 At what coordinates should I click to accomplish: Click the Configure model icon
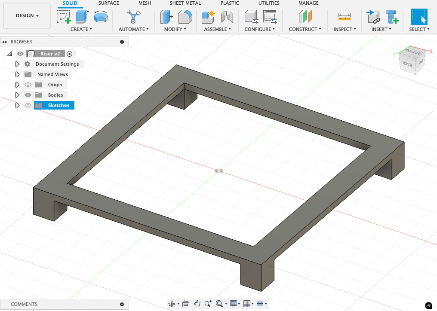point(251,16)
